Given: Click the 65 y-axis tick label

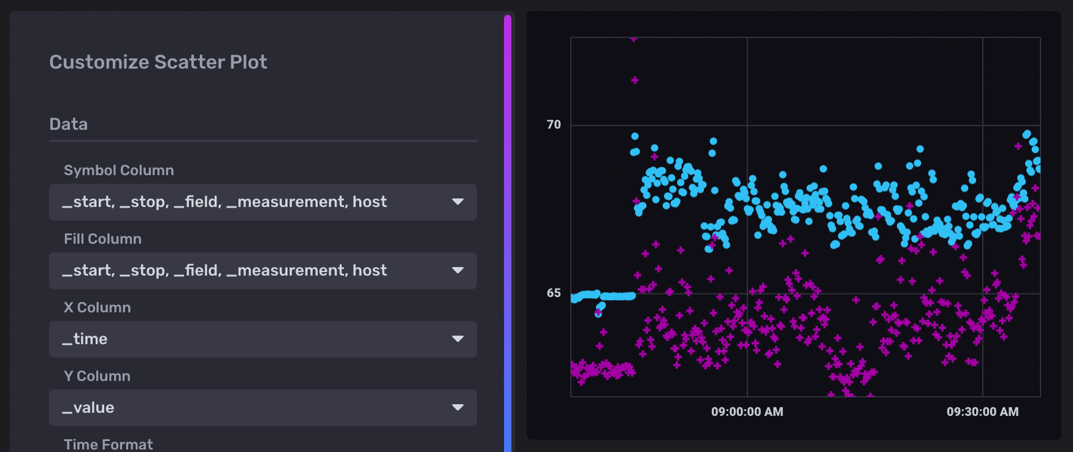Looking at the screenshot, I should coord(554,293).
